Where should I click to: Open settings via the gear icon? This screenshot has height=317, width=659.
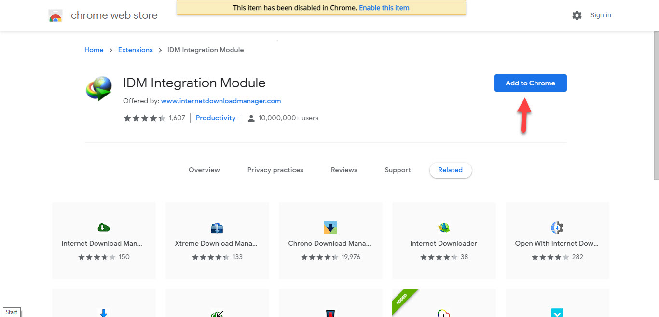point(577,15)
